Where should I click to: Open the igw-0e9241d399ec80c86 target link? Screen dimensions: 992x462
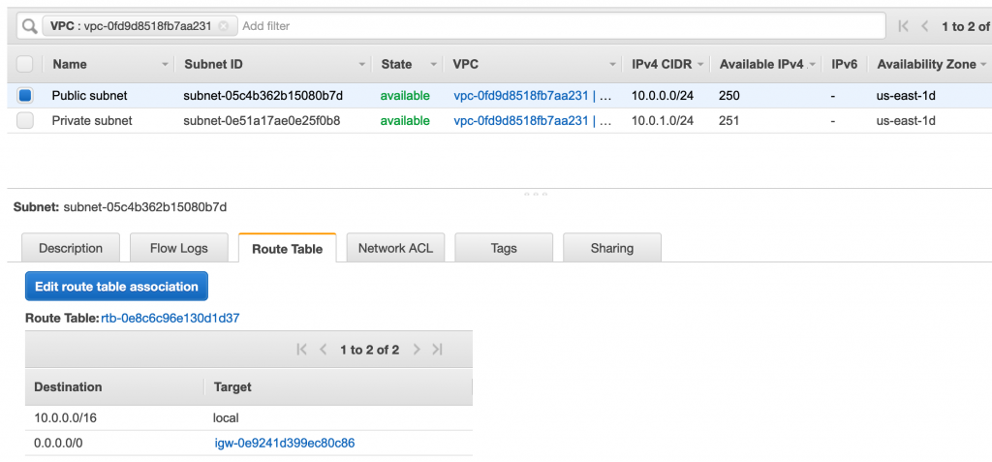pos(284,444)
